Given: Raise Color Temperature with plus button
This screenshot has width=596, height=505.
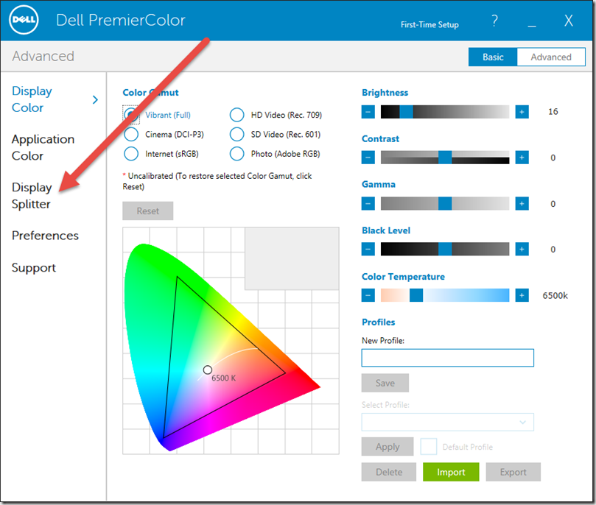Looking at the screenshot, I should [x=522, y=295].
